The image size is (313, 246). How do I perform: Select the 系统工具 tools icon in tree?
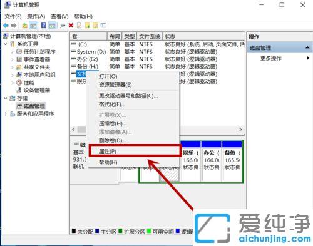point(13,44)
